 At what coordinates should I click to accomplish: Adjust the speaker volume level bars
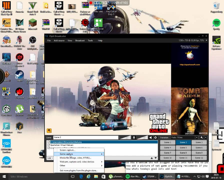(x=142, y=137)
